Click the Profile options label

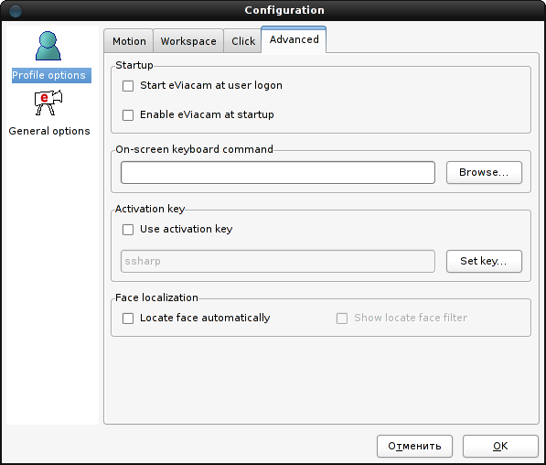49,75
